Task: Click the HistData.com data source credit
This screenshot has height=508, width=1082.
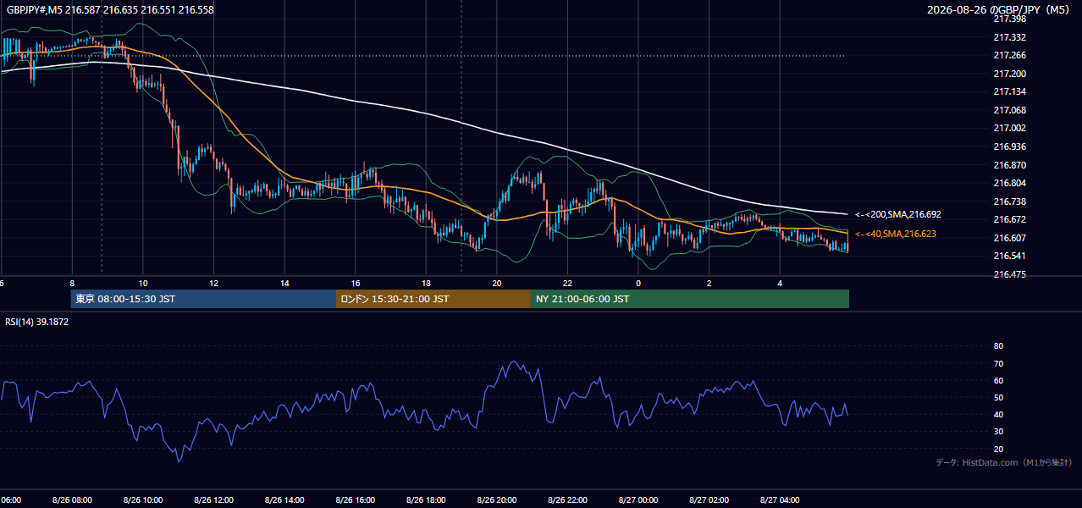Action: tap(1003, 463)
